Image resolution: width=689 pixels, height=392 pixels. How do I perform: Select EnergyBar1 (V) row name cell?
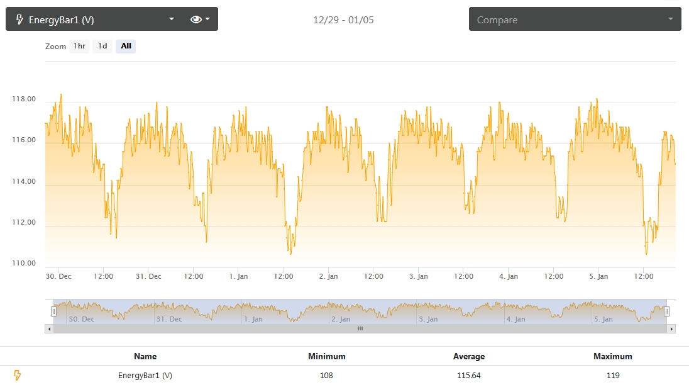tap(145, 375)
